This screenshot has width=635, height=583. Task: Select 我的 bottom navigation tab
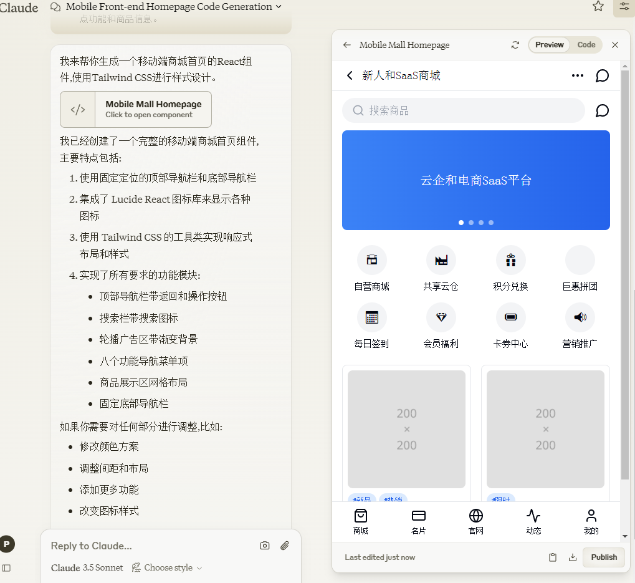pos(591,522)
